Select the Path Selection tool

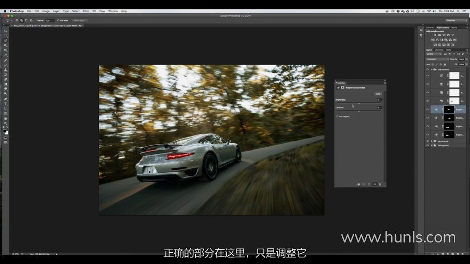(5, 109)
